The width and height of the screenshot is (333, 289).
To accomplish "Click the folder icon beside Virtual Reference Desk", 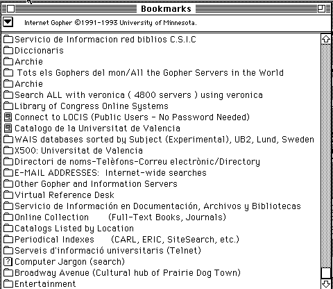I will click(8, 195).
